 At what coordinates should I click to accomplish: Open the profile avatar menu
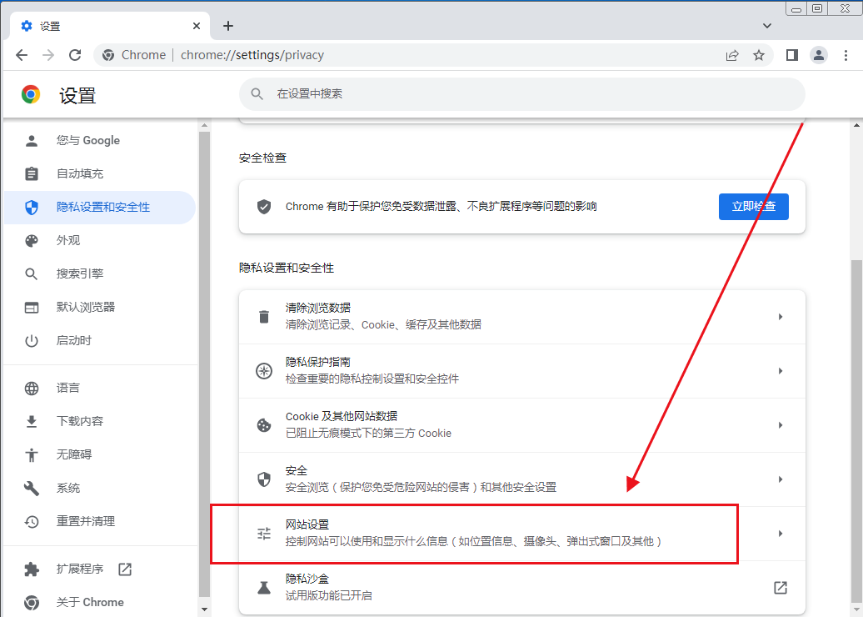point(819,55)
